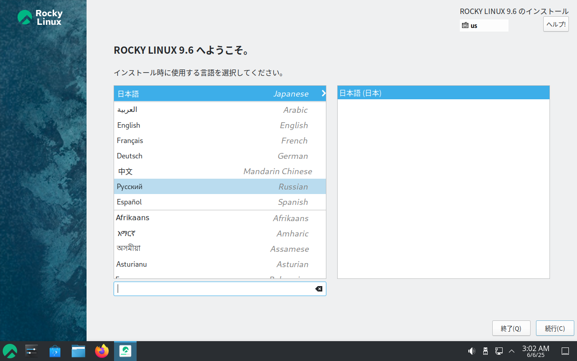The width and height of the screenshot is (577, 361).
Task: Launch the Discover software store from taskbar
Action: (55, 351)
